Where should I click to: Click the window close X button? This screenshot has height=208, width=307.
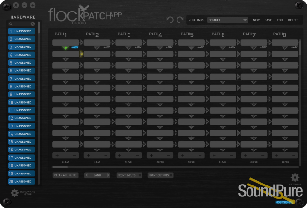[x=16, y=5]
